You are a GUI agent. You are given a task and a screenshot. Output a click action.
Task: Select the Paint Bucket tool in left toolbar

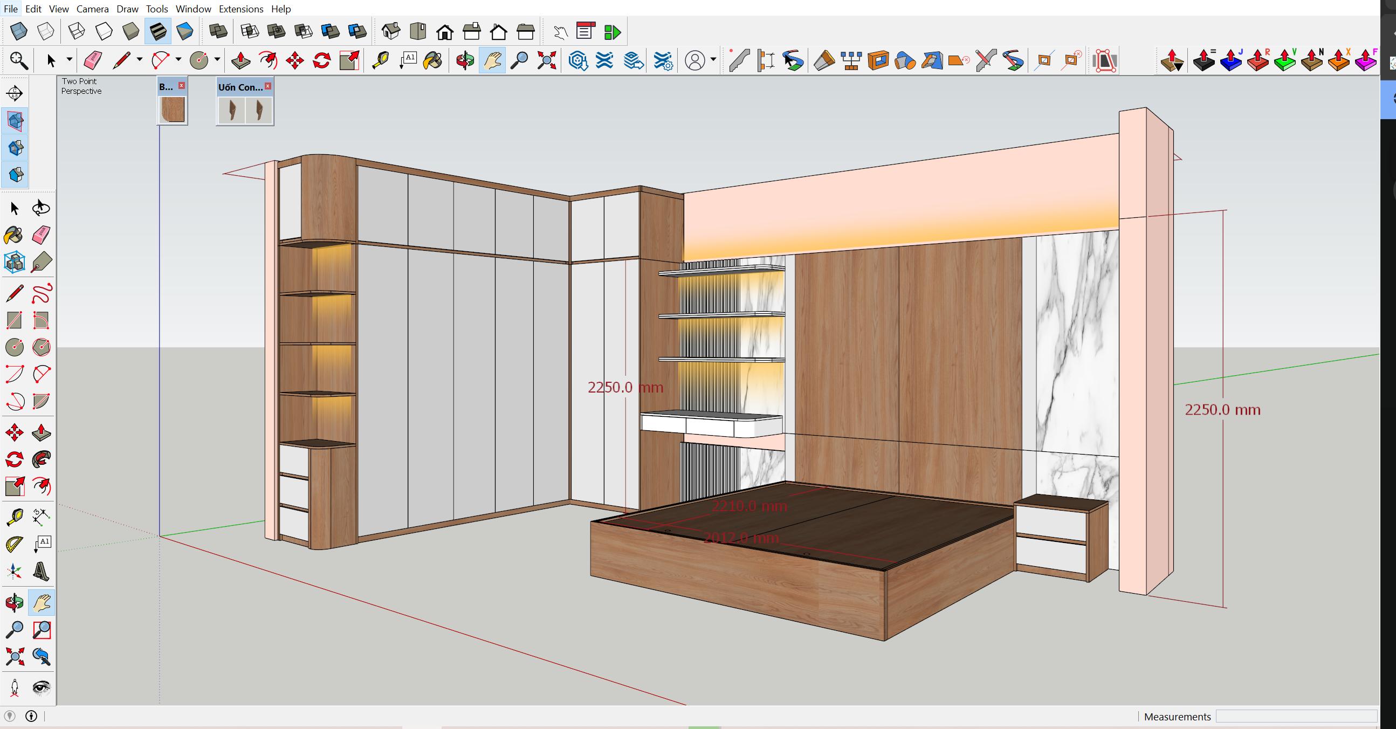pos(14,235)
